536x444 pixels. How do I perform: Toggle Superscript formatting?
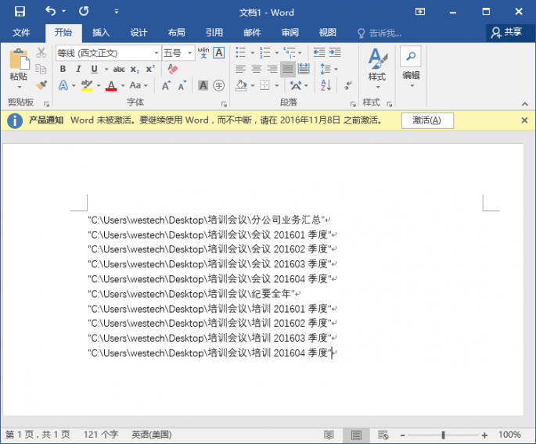[x=150, y=69]
